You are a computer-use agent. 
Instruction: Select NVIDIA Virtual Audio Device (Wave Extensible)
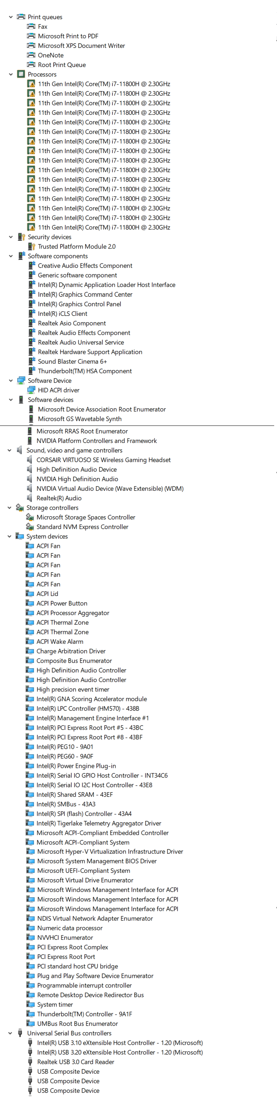[110, 489]
